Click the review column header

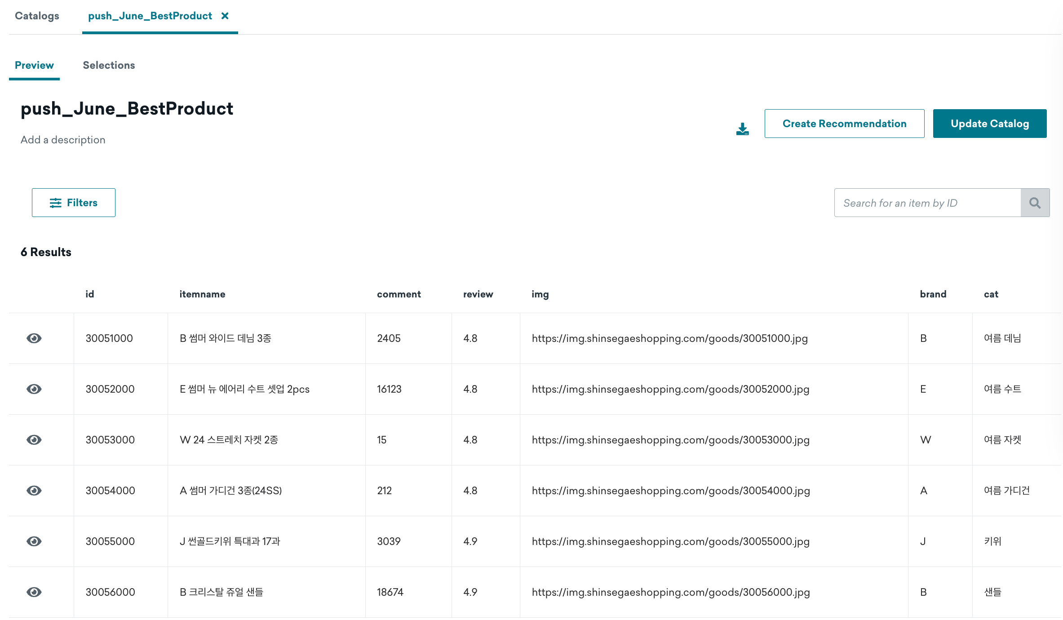tap(478, 294)
